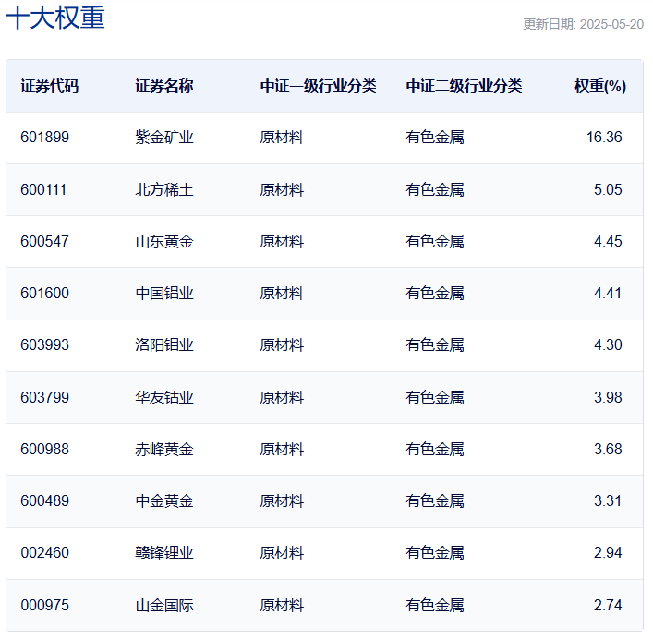Click 原材料 in the 中国铝业 row
The height and width of the screenshot is (639, 653).
[x=282, y=293]
